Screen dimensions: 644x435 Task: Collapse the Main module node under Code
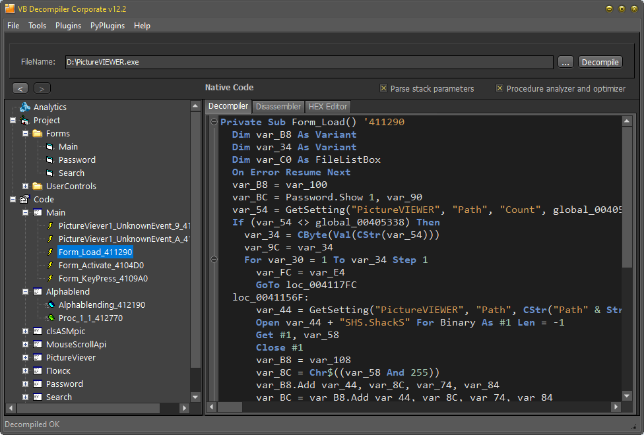point(25,212)
